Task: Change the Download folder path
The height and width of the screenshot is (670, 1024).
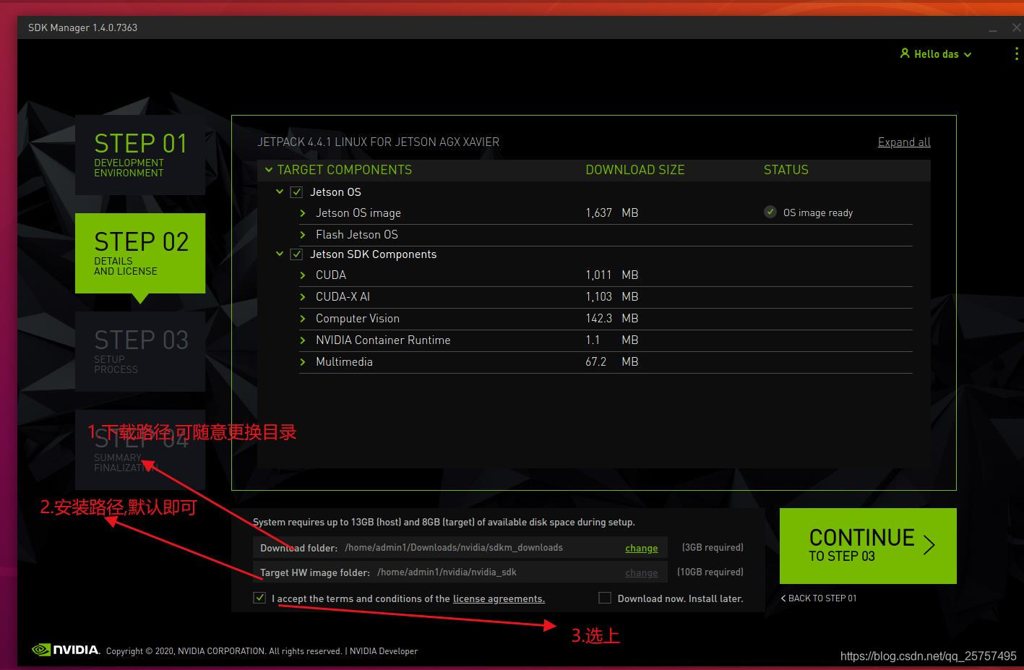Action: point(642,548)
